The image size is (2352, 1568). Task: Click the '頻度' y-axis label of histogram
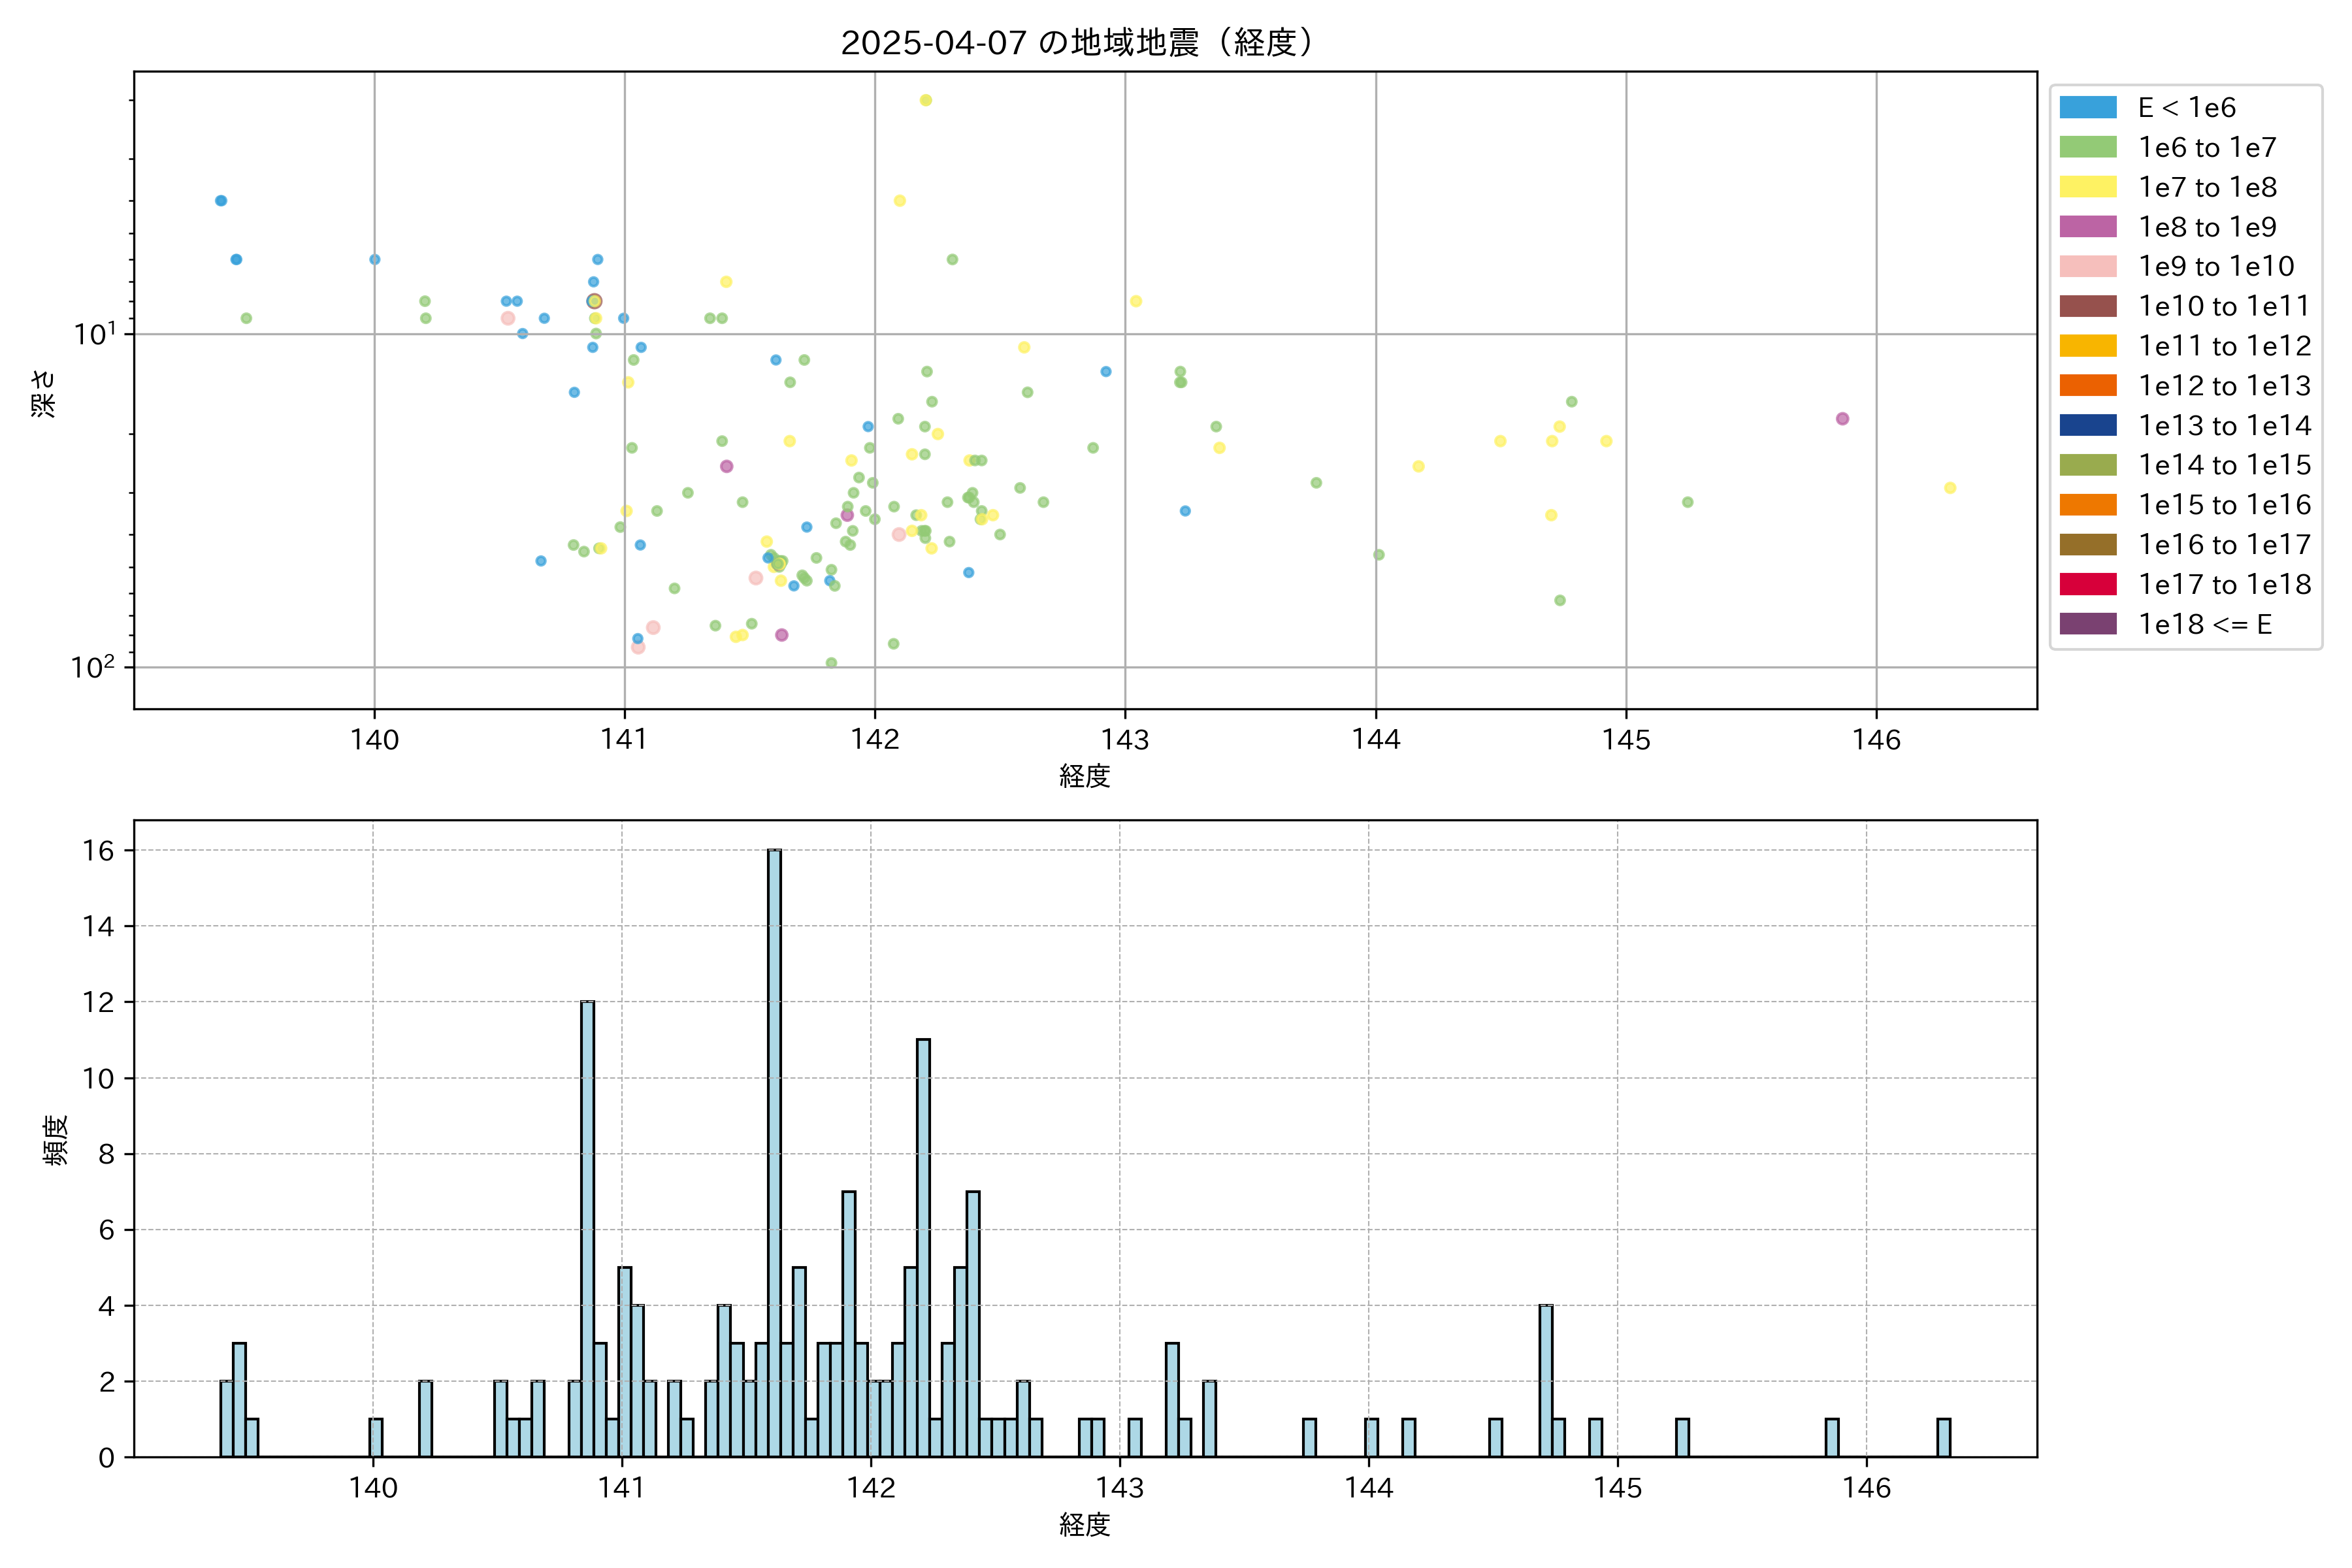[56, 1140]
